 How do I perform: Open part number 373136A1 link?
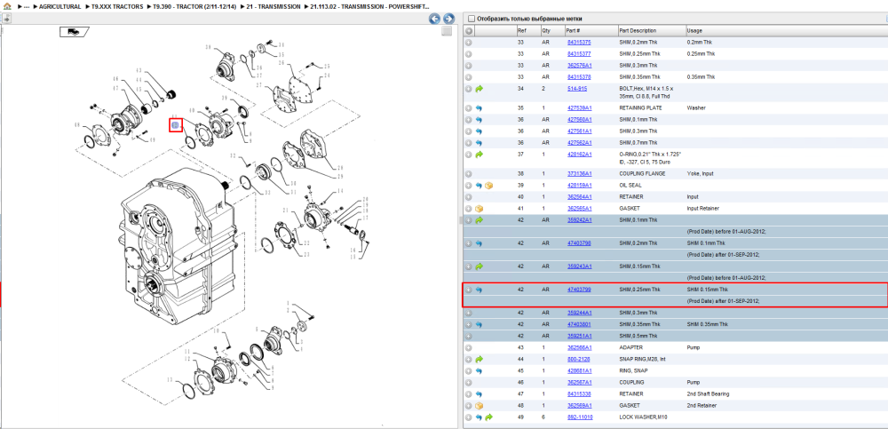[579, 174]
